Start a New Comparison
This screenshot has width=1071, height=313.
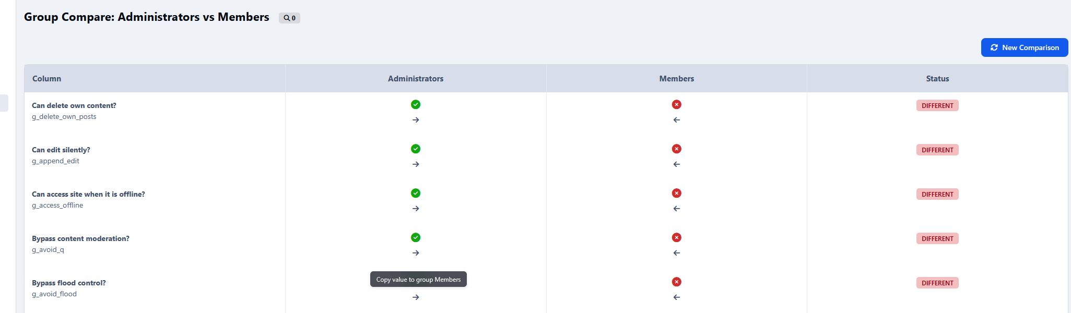[x=1024, y=47]
